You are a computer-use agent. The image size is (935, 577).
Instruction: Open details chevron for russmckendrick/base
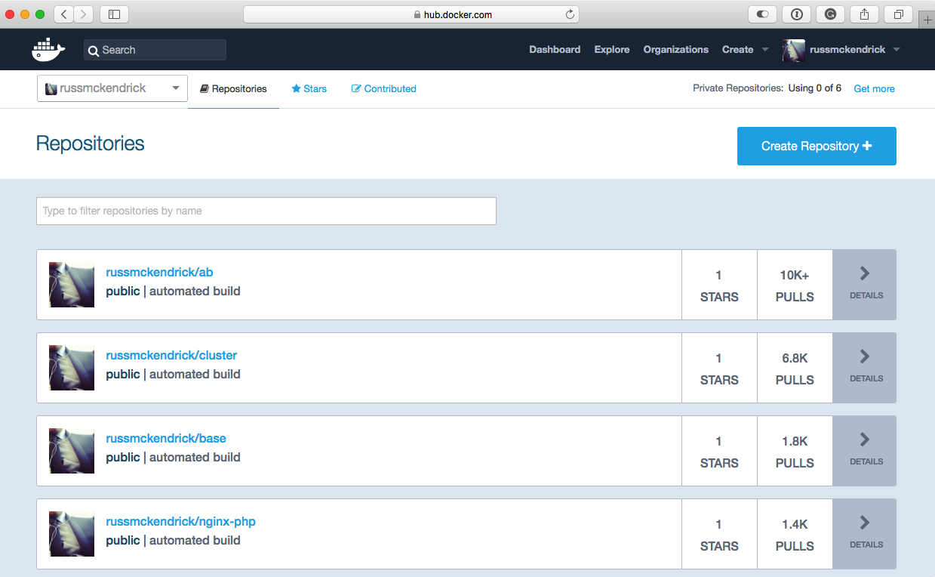865,451
